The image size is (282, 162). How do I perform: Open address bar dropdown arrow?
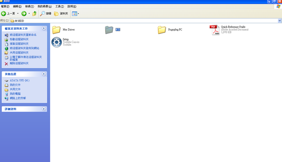[280, 21]
